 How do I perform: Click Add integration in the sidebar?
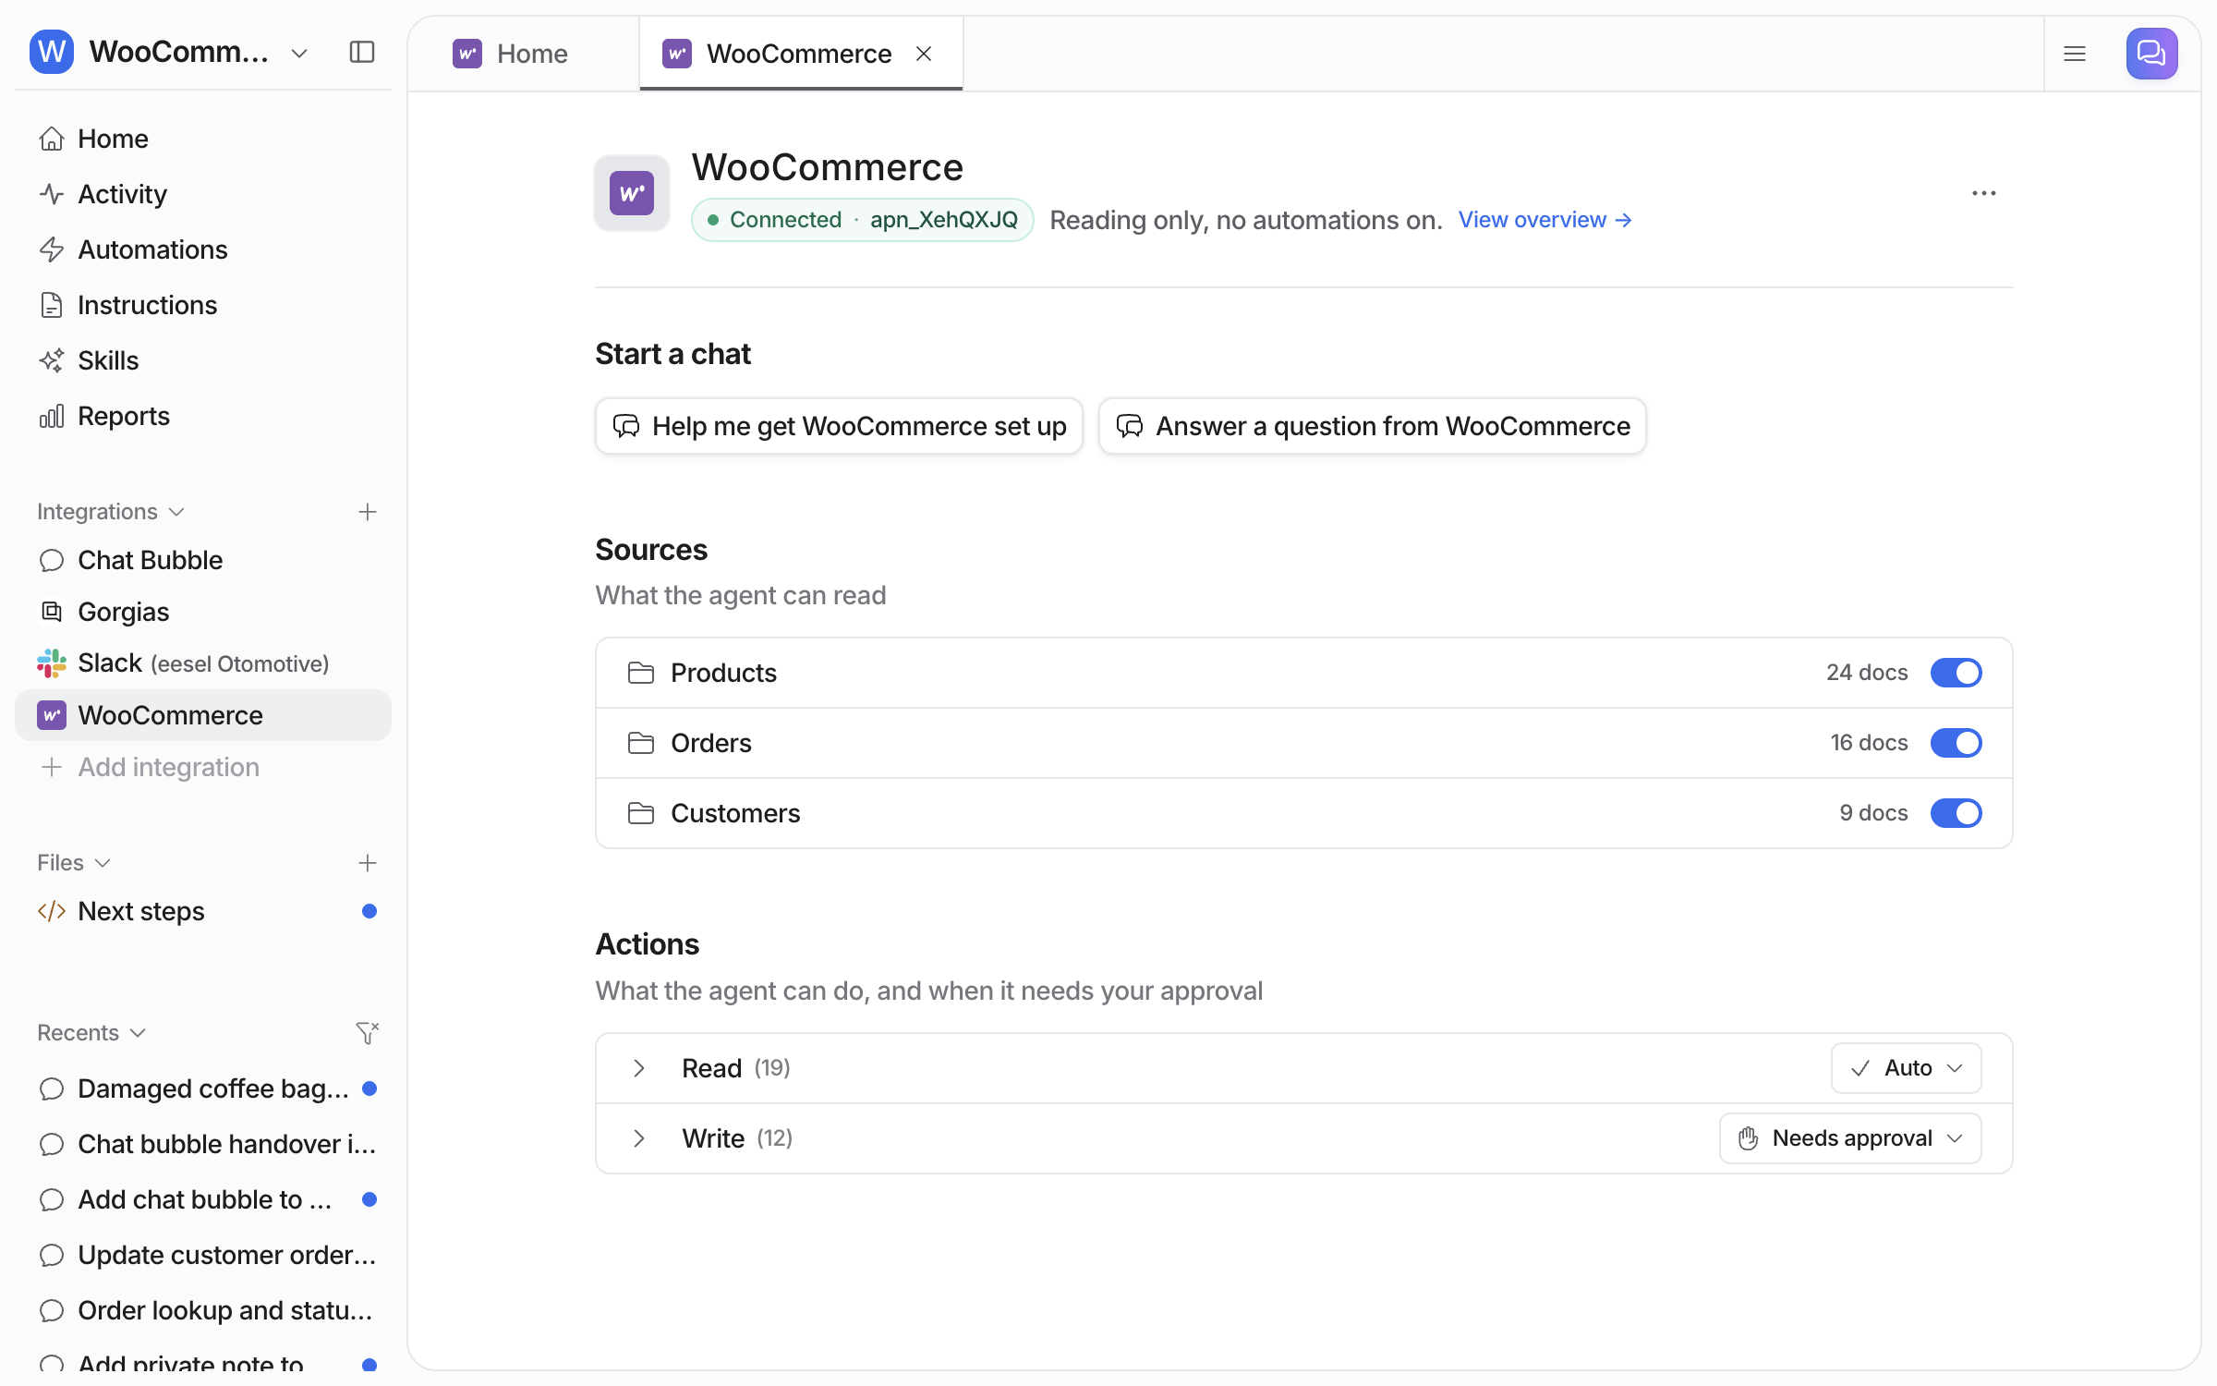point(203,767)
